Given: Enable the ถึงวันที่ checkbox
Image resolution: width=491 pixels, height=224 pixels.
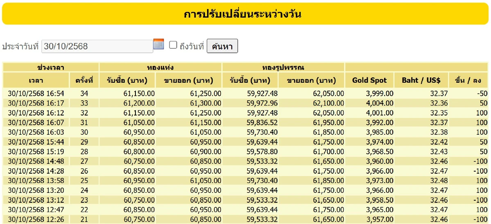Looking at the screenshot, I should coord(173,45).
